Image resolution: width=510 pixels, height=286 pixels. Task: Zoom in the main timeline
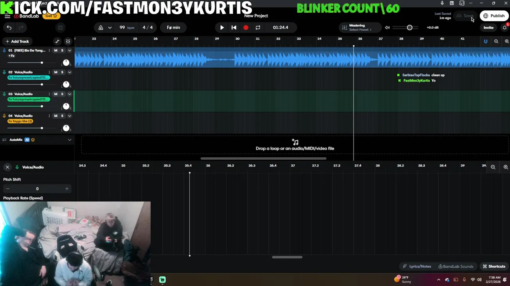pos(507,41)
